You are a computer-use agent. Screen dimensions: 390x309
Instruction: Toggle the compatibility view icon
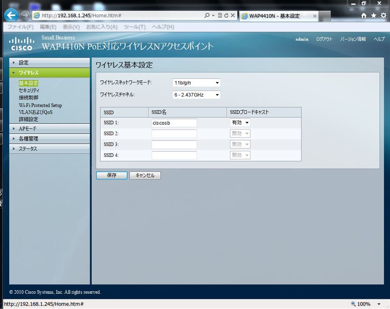pyautogui.click(x=220, y=15)
